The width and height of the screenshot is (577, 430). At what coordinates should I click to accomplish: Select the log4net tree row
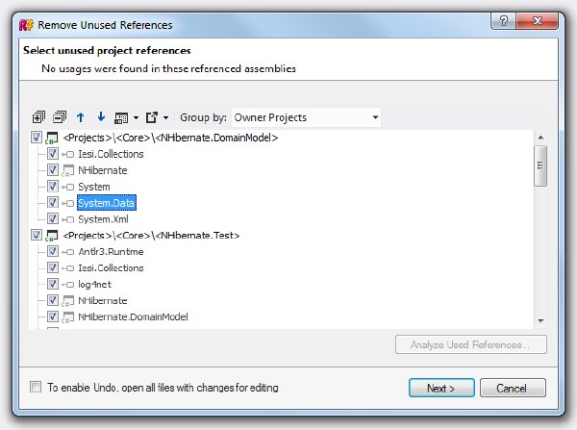click(94, 285)
